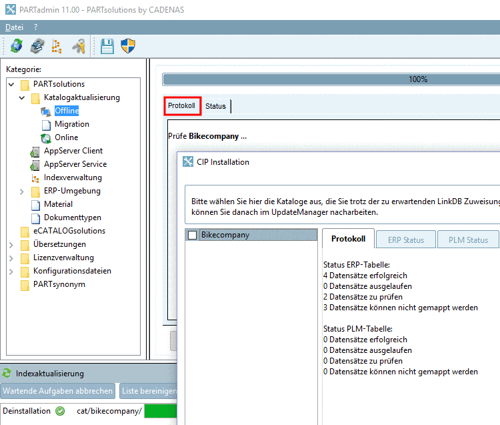Click the floppy disk save icon

point(107,46)
